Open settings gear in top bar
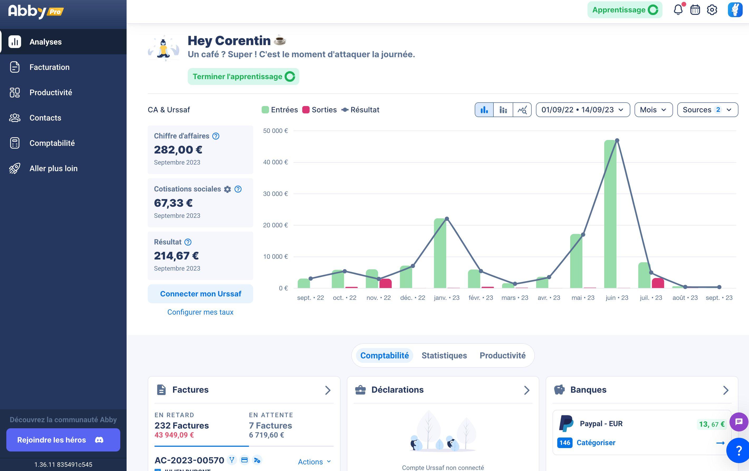 tap(712, 10)
